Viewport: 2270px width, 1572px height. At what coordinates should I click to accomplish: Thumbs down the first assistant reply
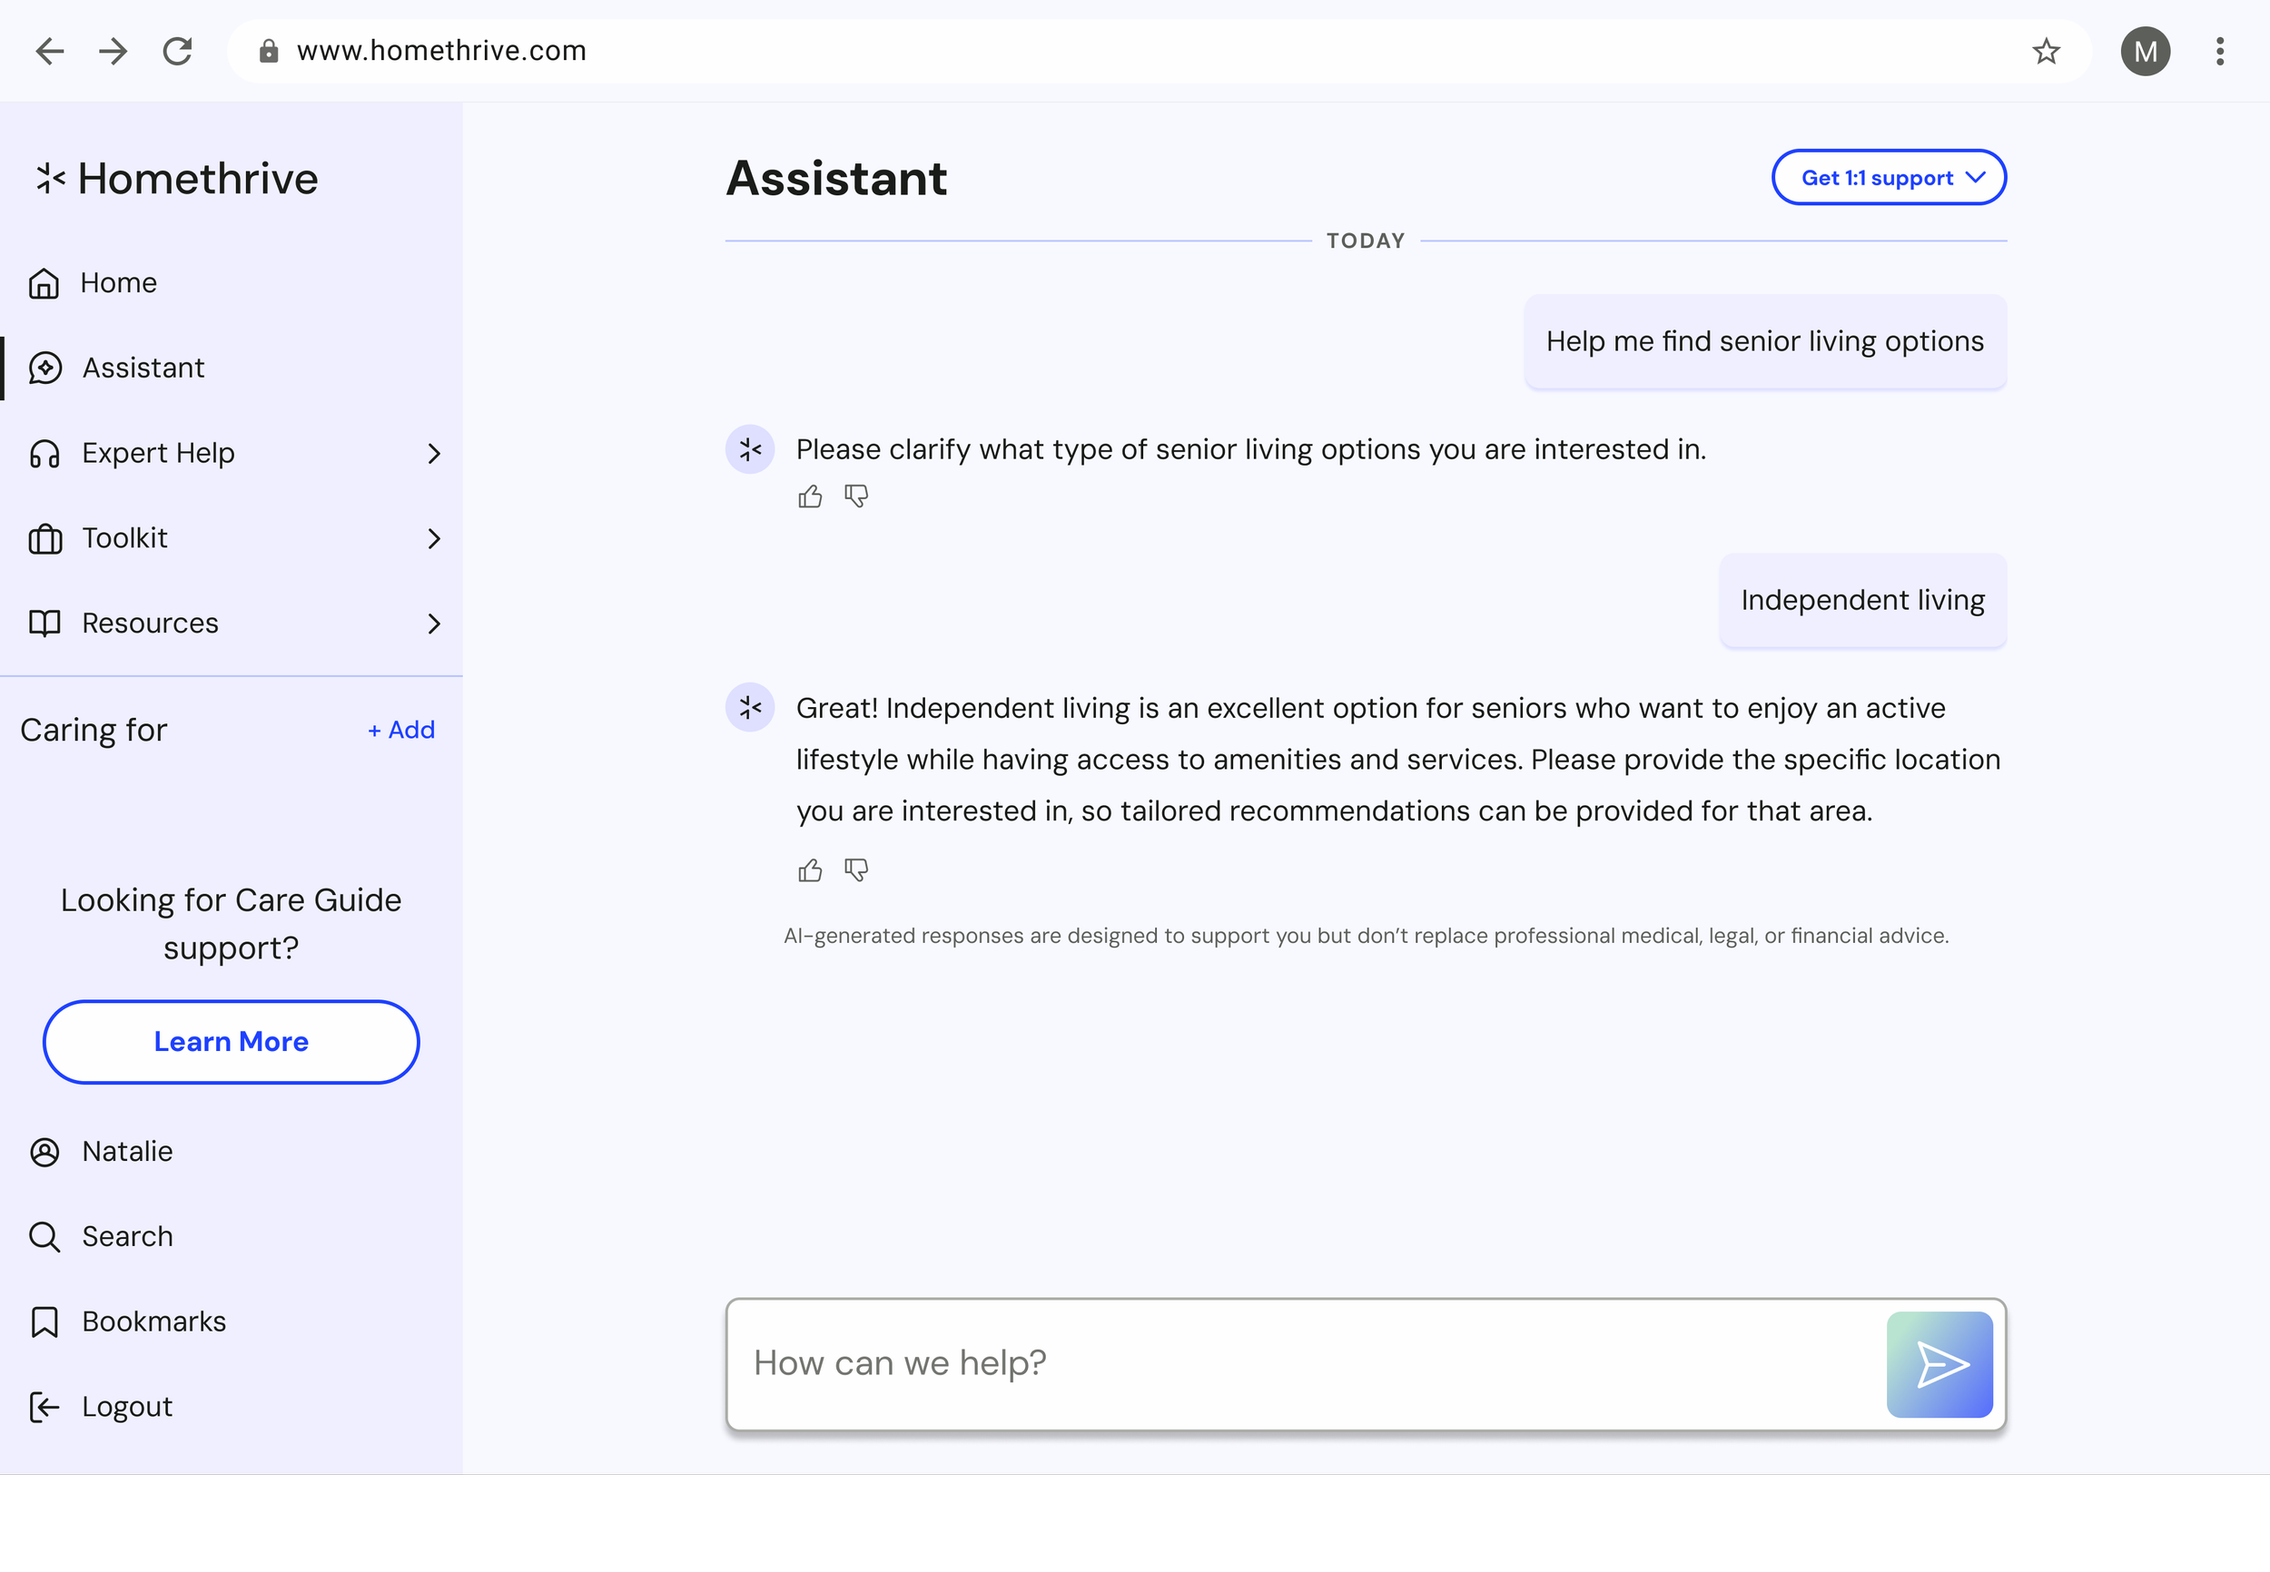tap(856, 496)
